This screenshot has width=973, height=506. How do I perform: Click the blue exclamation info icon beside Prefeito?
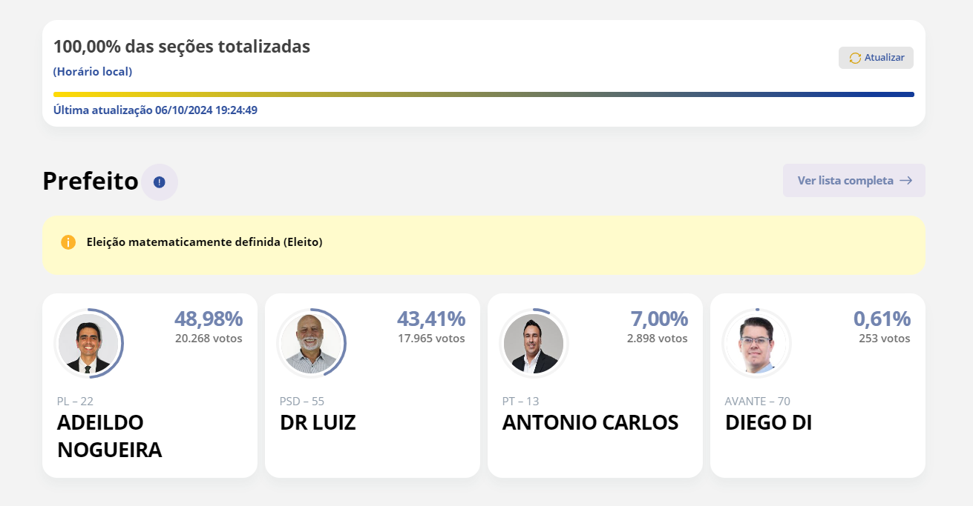click(x=159, y=182)
